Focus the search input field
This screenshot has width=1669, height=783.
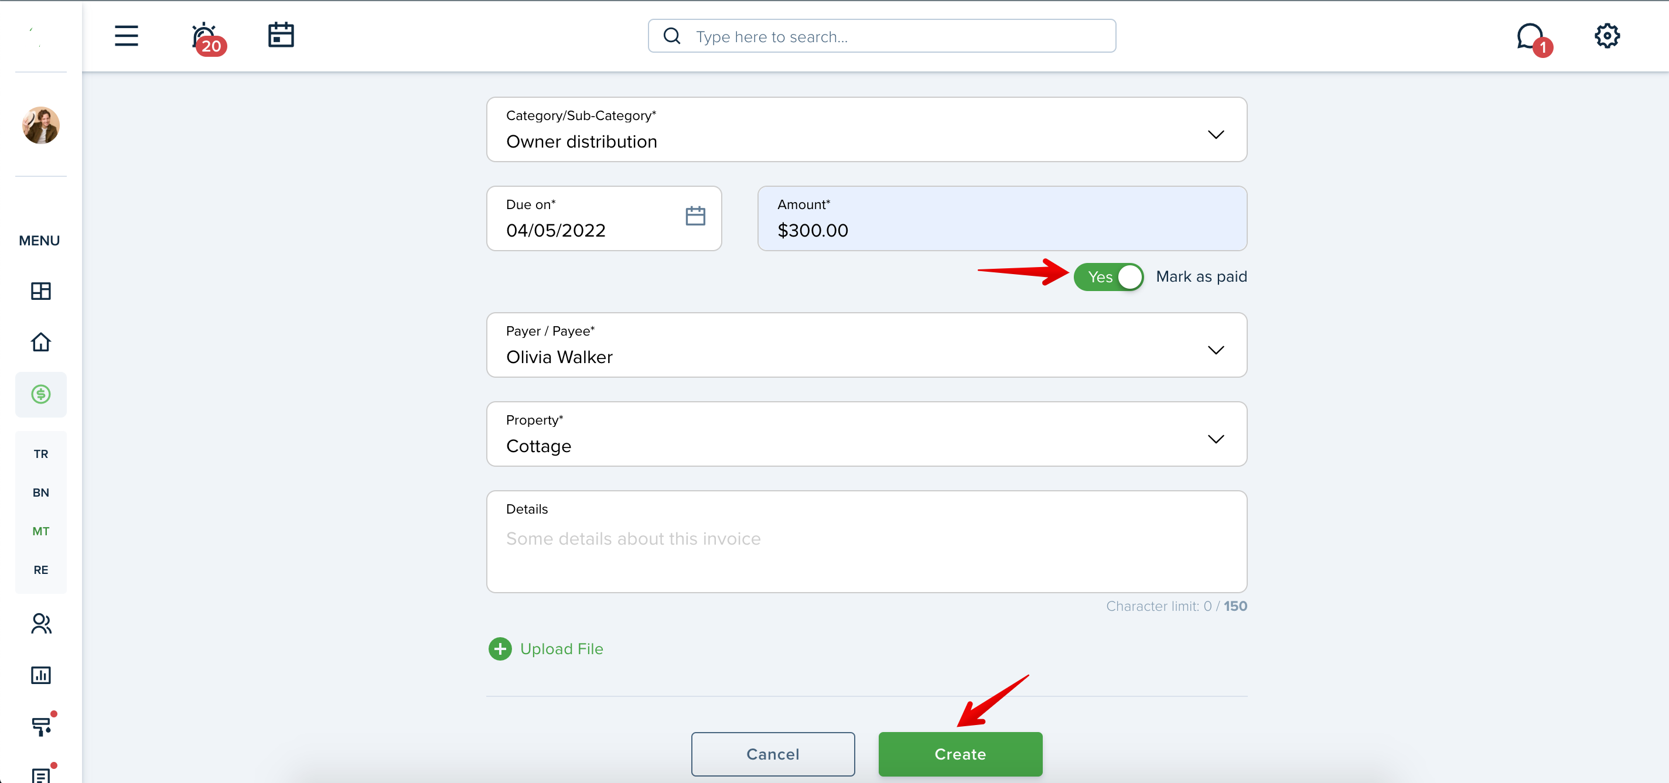[x=882, y=36]
